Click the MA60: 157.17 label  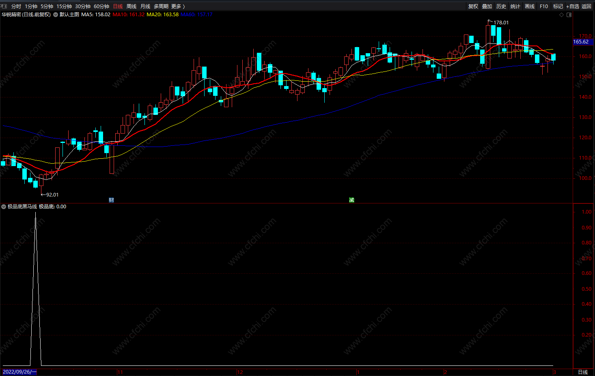coord(196,15)
